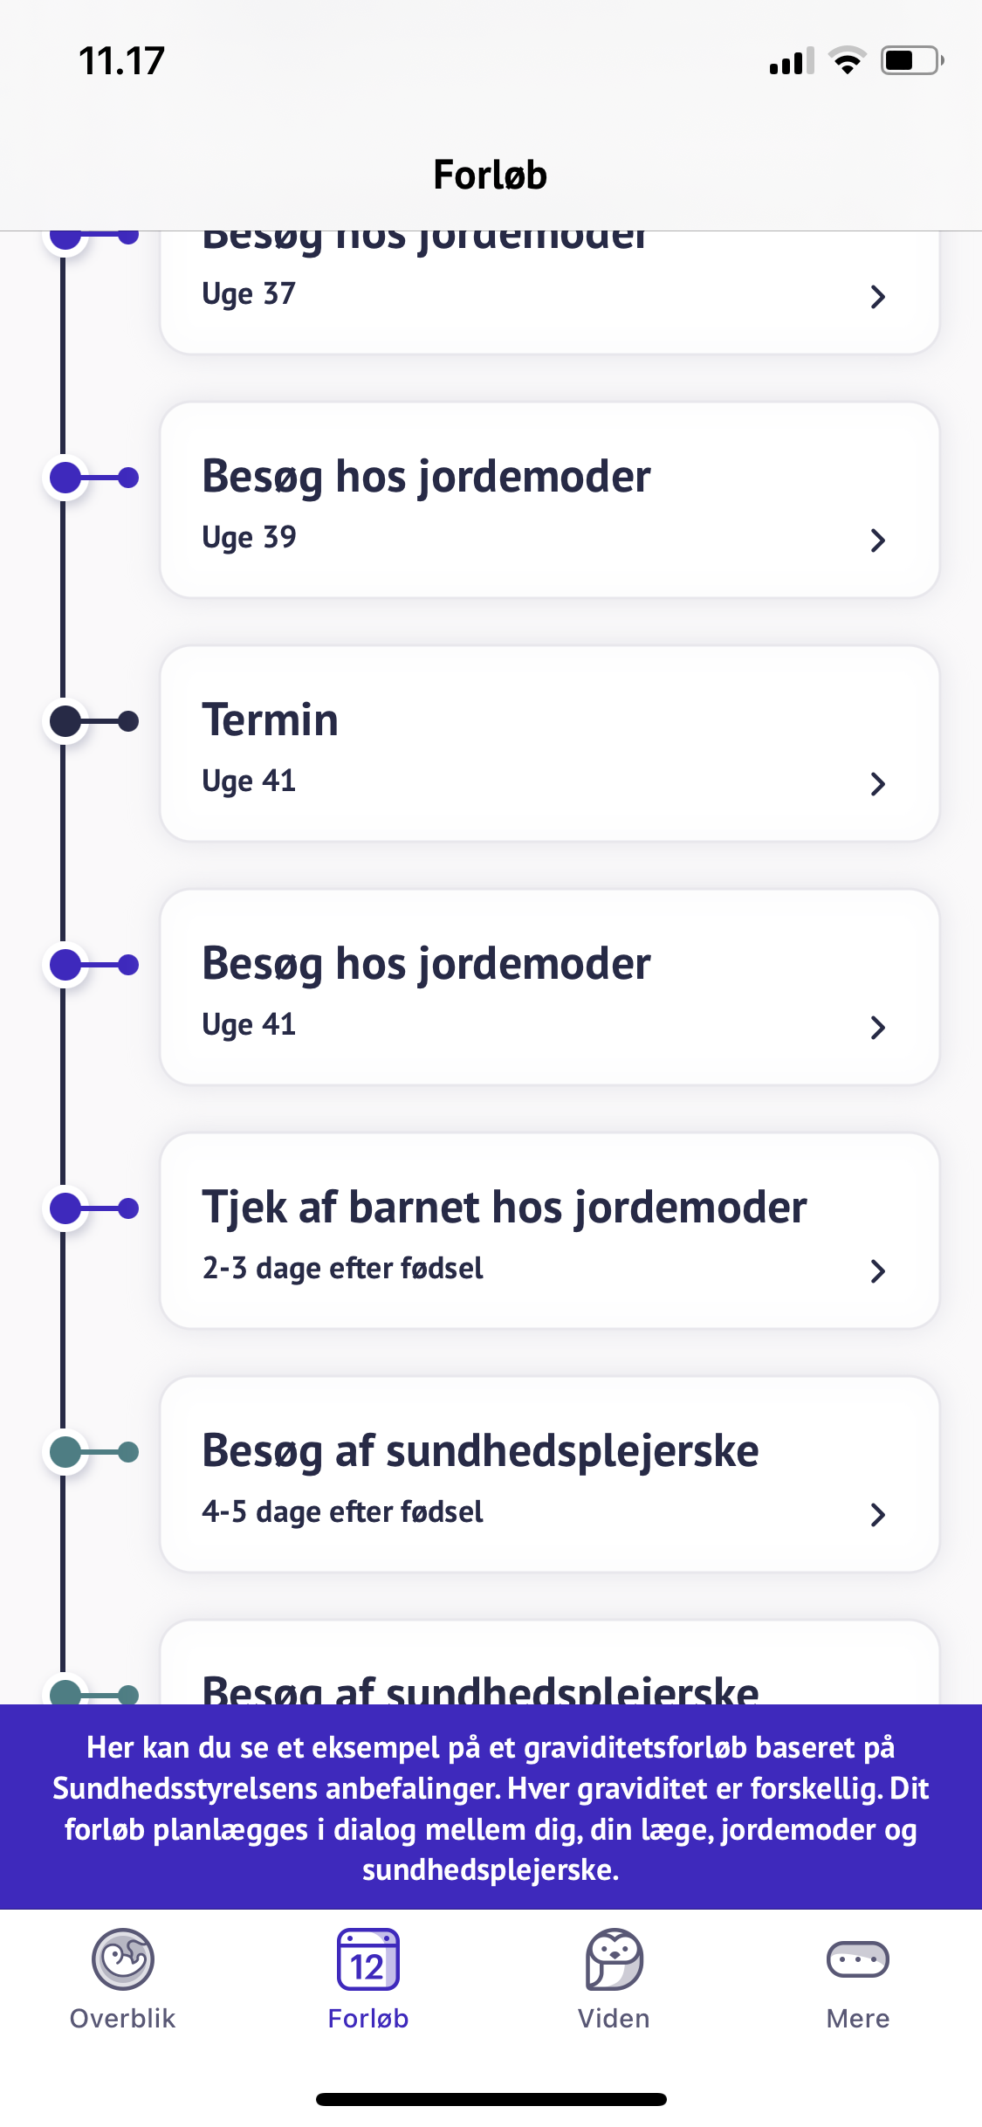Switch to the Overblik tab label
The height and width of the screenshot is (2127, 982).
pos(123,2018)
